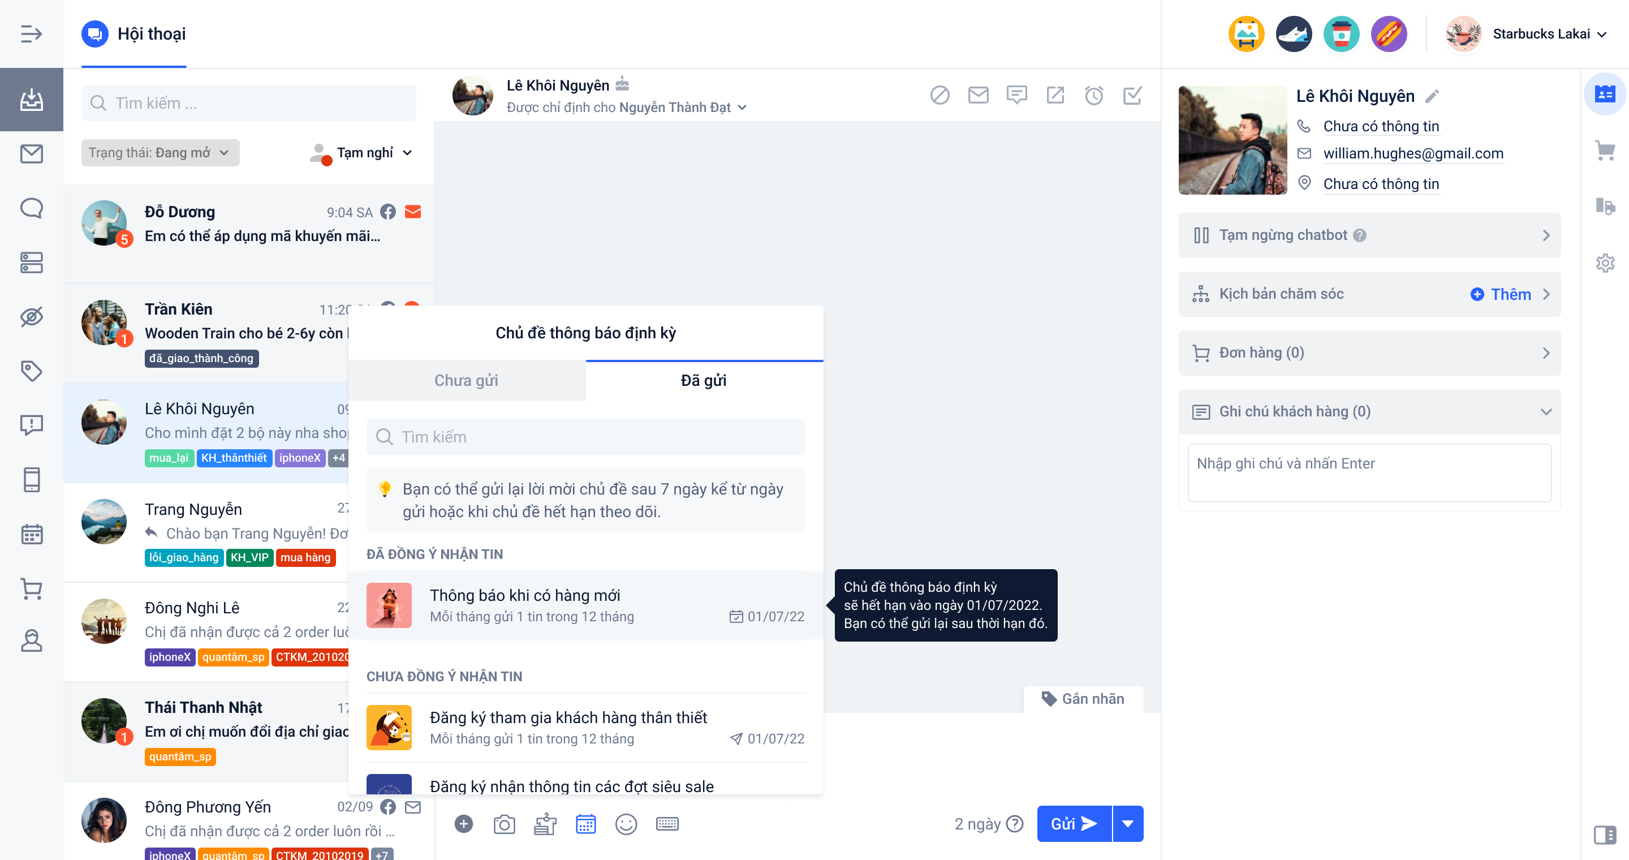The image size is (1629, 860).
Task: Toggle the hidden eye icon in sidebar
Action: tap(31, 316)
